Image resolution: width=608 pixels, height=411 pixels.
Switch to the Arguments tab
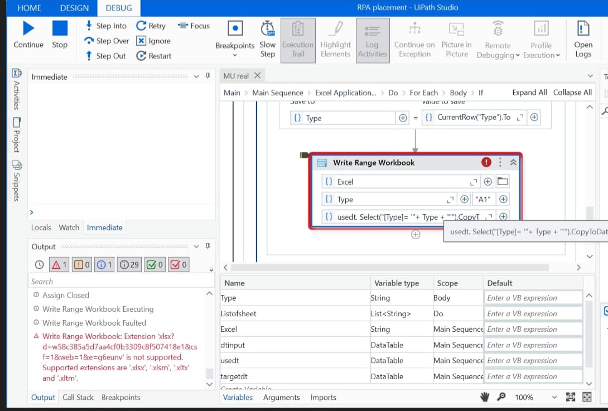[x=282, y=398]
